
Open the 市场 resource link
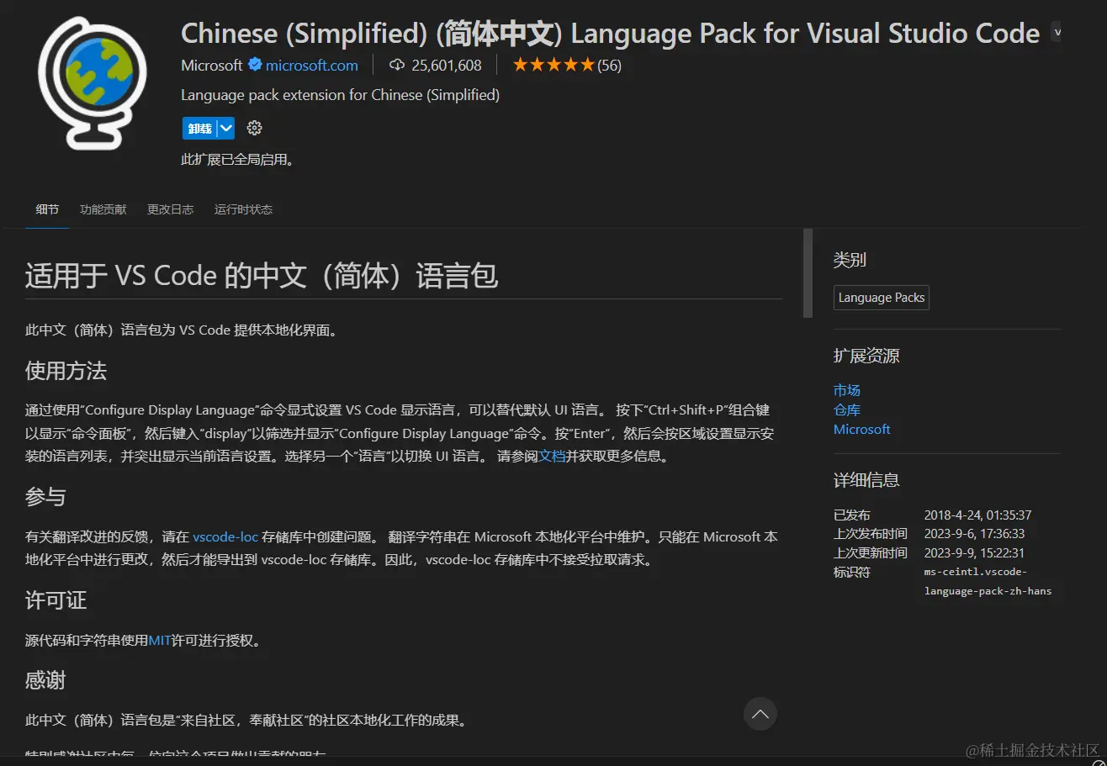coord(847,390)
